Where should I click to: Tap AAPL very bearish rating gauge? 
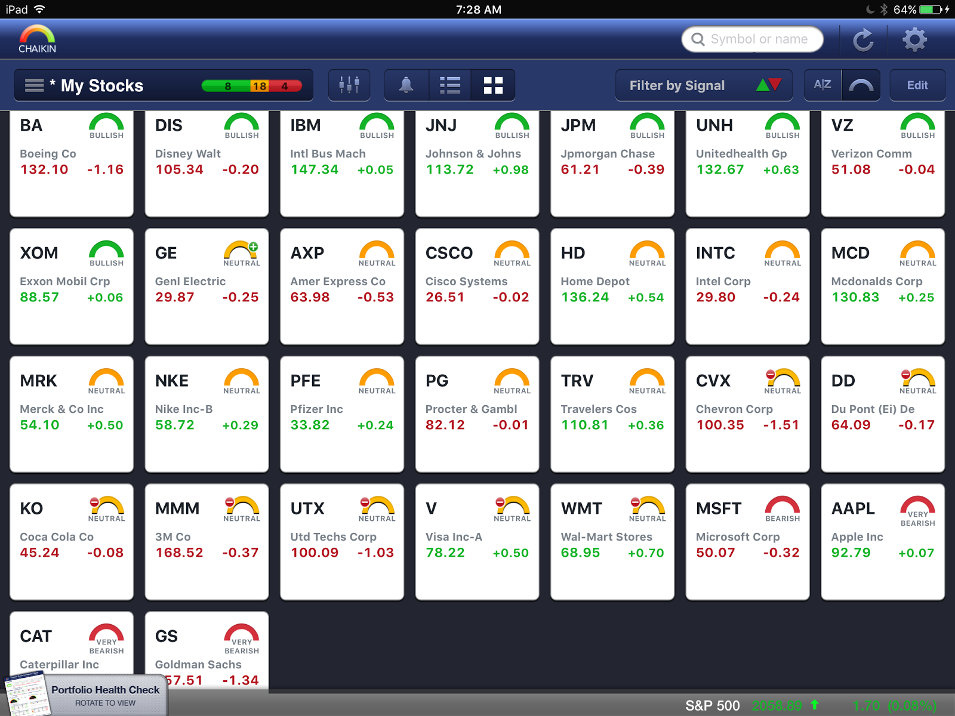click(918, 511)
